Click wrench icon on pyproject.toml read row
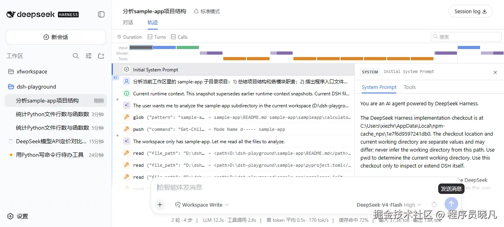Image resolution: width=504 pixels, height=227 pixels. pyautogui.click(x=127, y=165)
